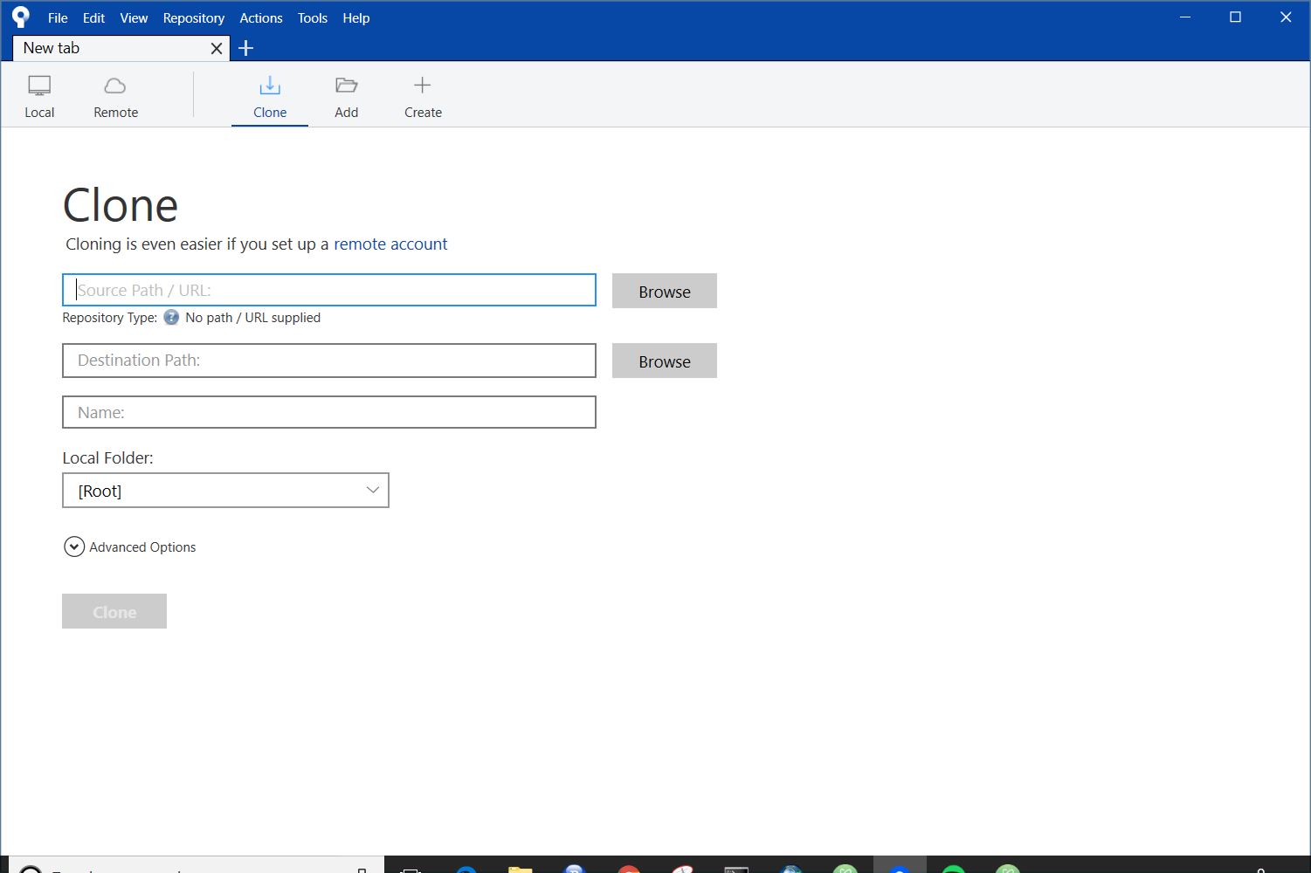Click the Name input field
The width and height of the screenshot is (1311, 873).
329,412
